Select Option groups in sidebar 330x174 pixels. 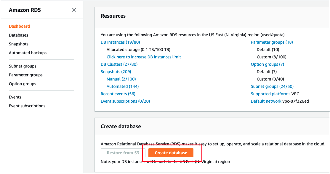click(23, 84)
